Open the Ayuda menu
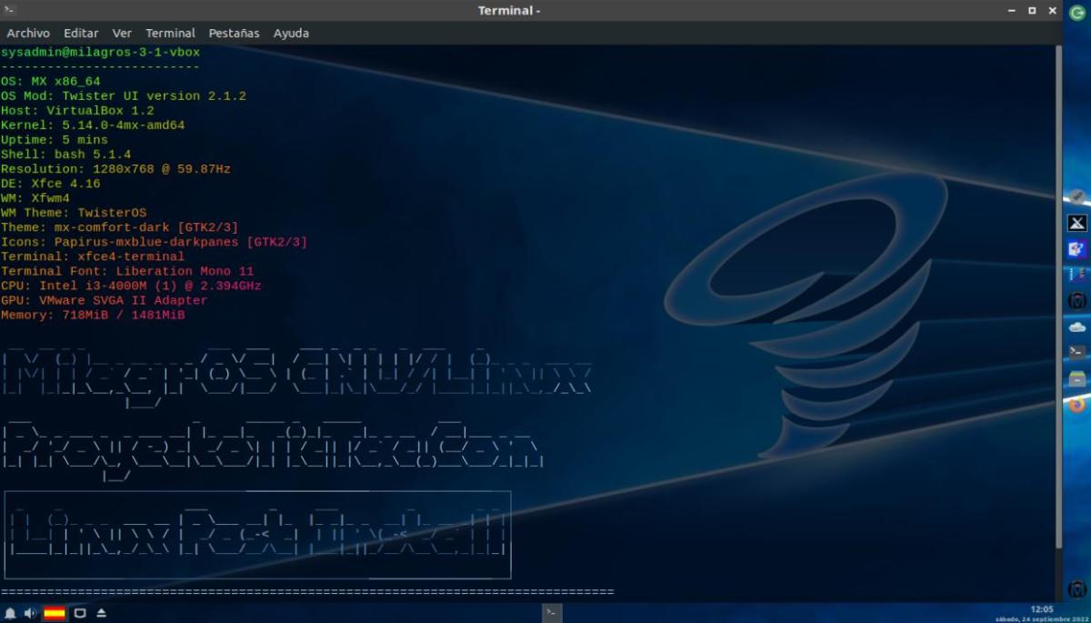 coord(291,33)
